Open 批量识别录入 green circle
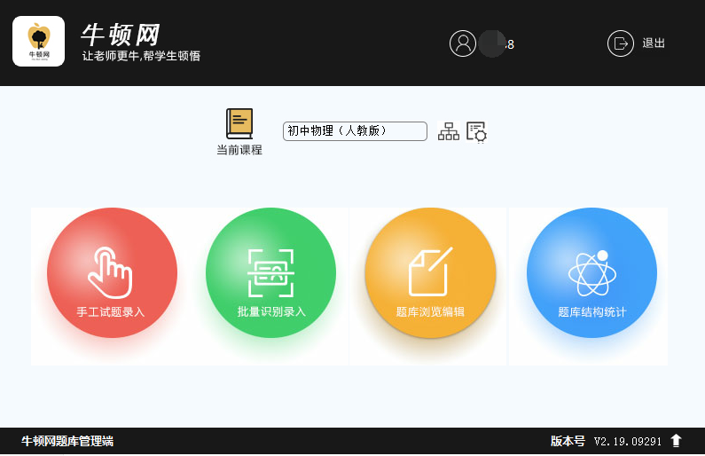 pyautogui.click(x=270, y=272)
